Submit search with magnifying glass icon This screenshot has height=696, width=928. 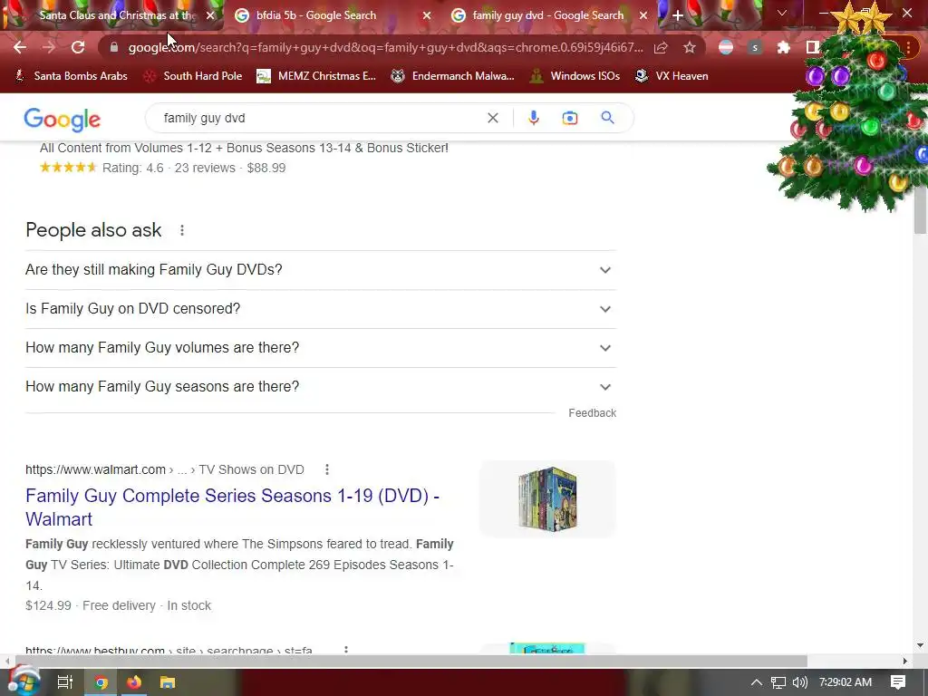click(607, 118)
